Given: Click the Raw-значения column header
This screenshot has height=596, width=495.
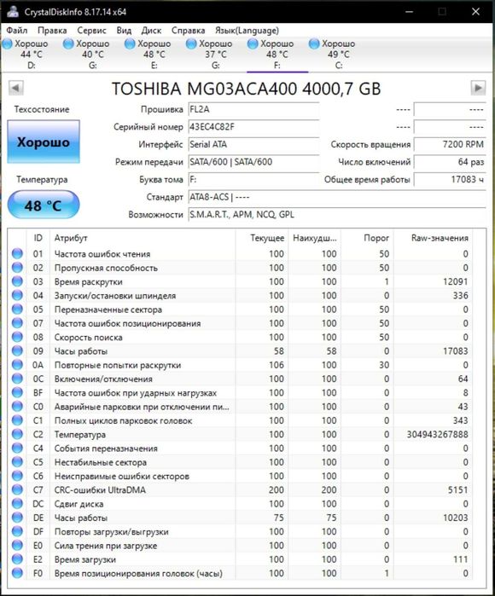Looking at the screenshot, I should 433,238.
